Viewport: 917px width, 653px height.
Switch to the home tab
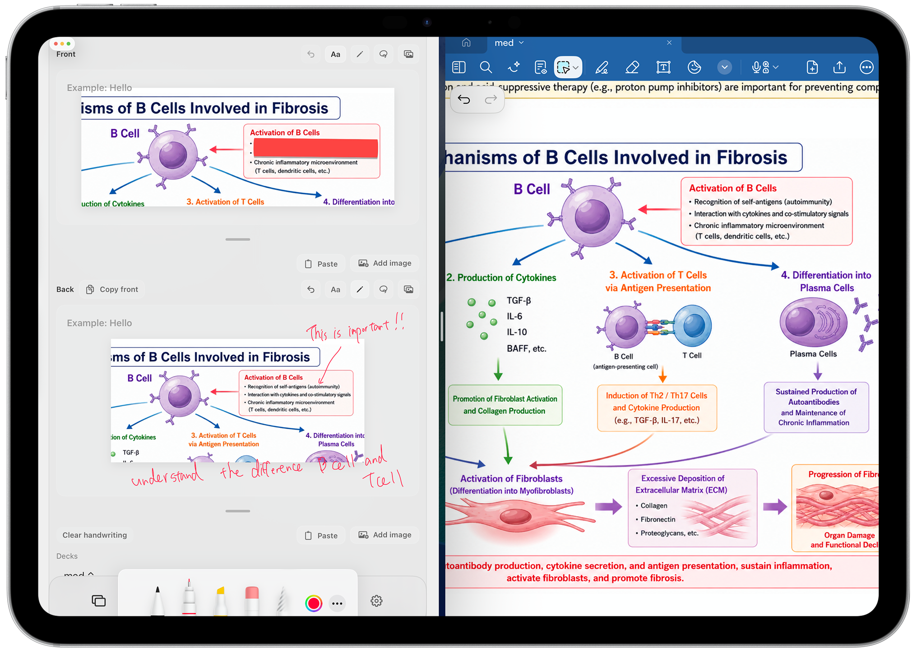pos(466,42)
